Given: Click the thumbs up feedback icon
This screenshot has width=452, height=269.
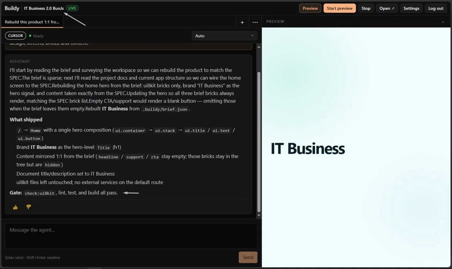Looking at the screenshot, I should click(x=15, y=207).
